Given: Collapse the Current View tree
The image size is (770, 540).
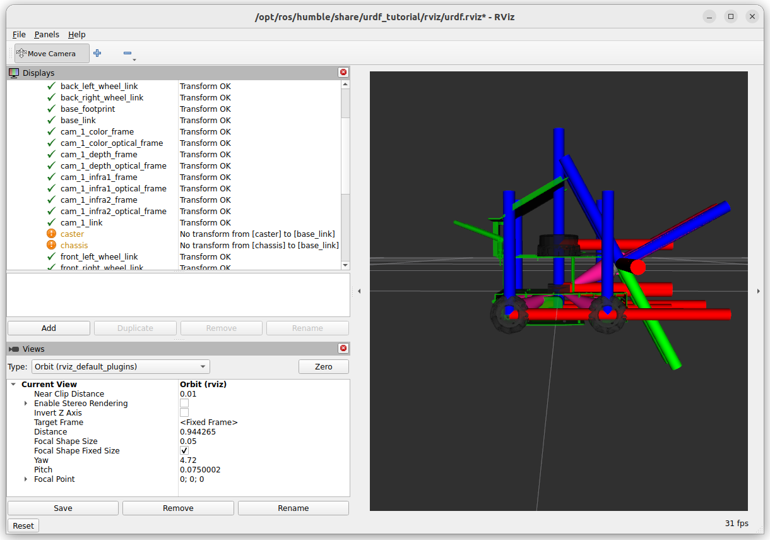Looking at the screenshot, I should pyautogui.click(x=13, y=385).
